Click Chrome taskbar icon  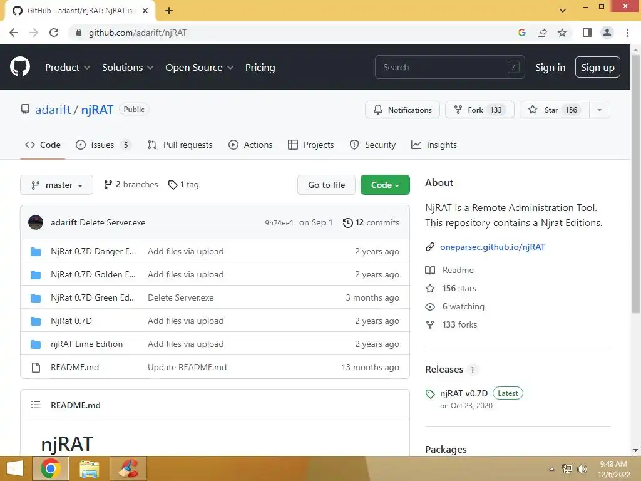click(51, 468)
